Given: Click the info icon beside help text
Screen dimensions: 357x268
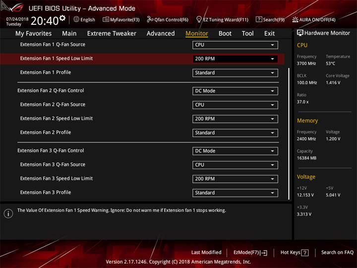Looking at the screenshot, I should click(x=8, y=213).
